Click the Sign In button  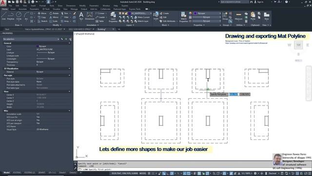click(x=259, y=2)
